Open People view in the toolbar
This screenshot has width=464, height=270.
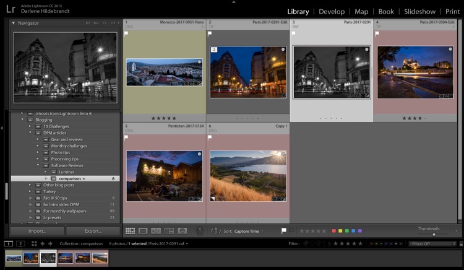pos(182,231)
